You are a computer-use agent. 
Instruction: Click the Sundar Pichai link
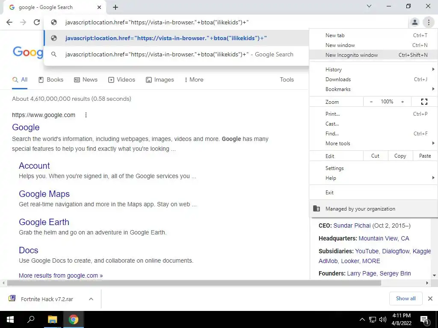point(352,225)
